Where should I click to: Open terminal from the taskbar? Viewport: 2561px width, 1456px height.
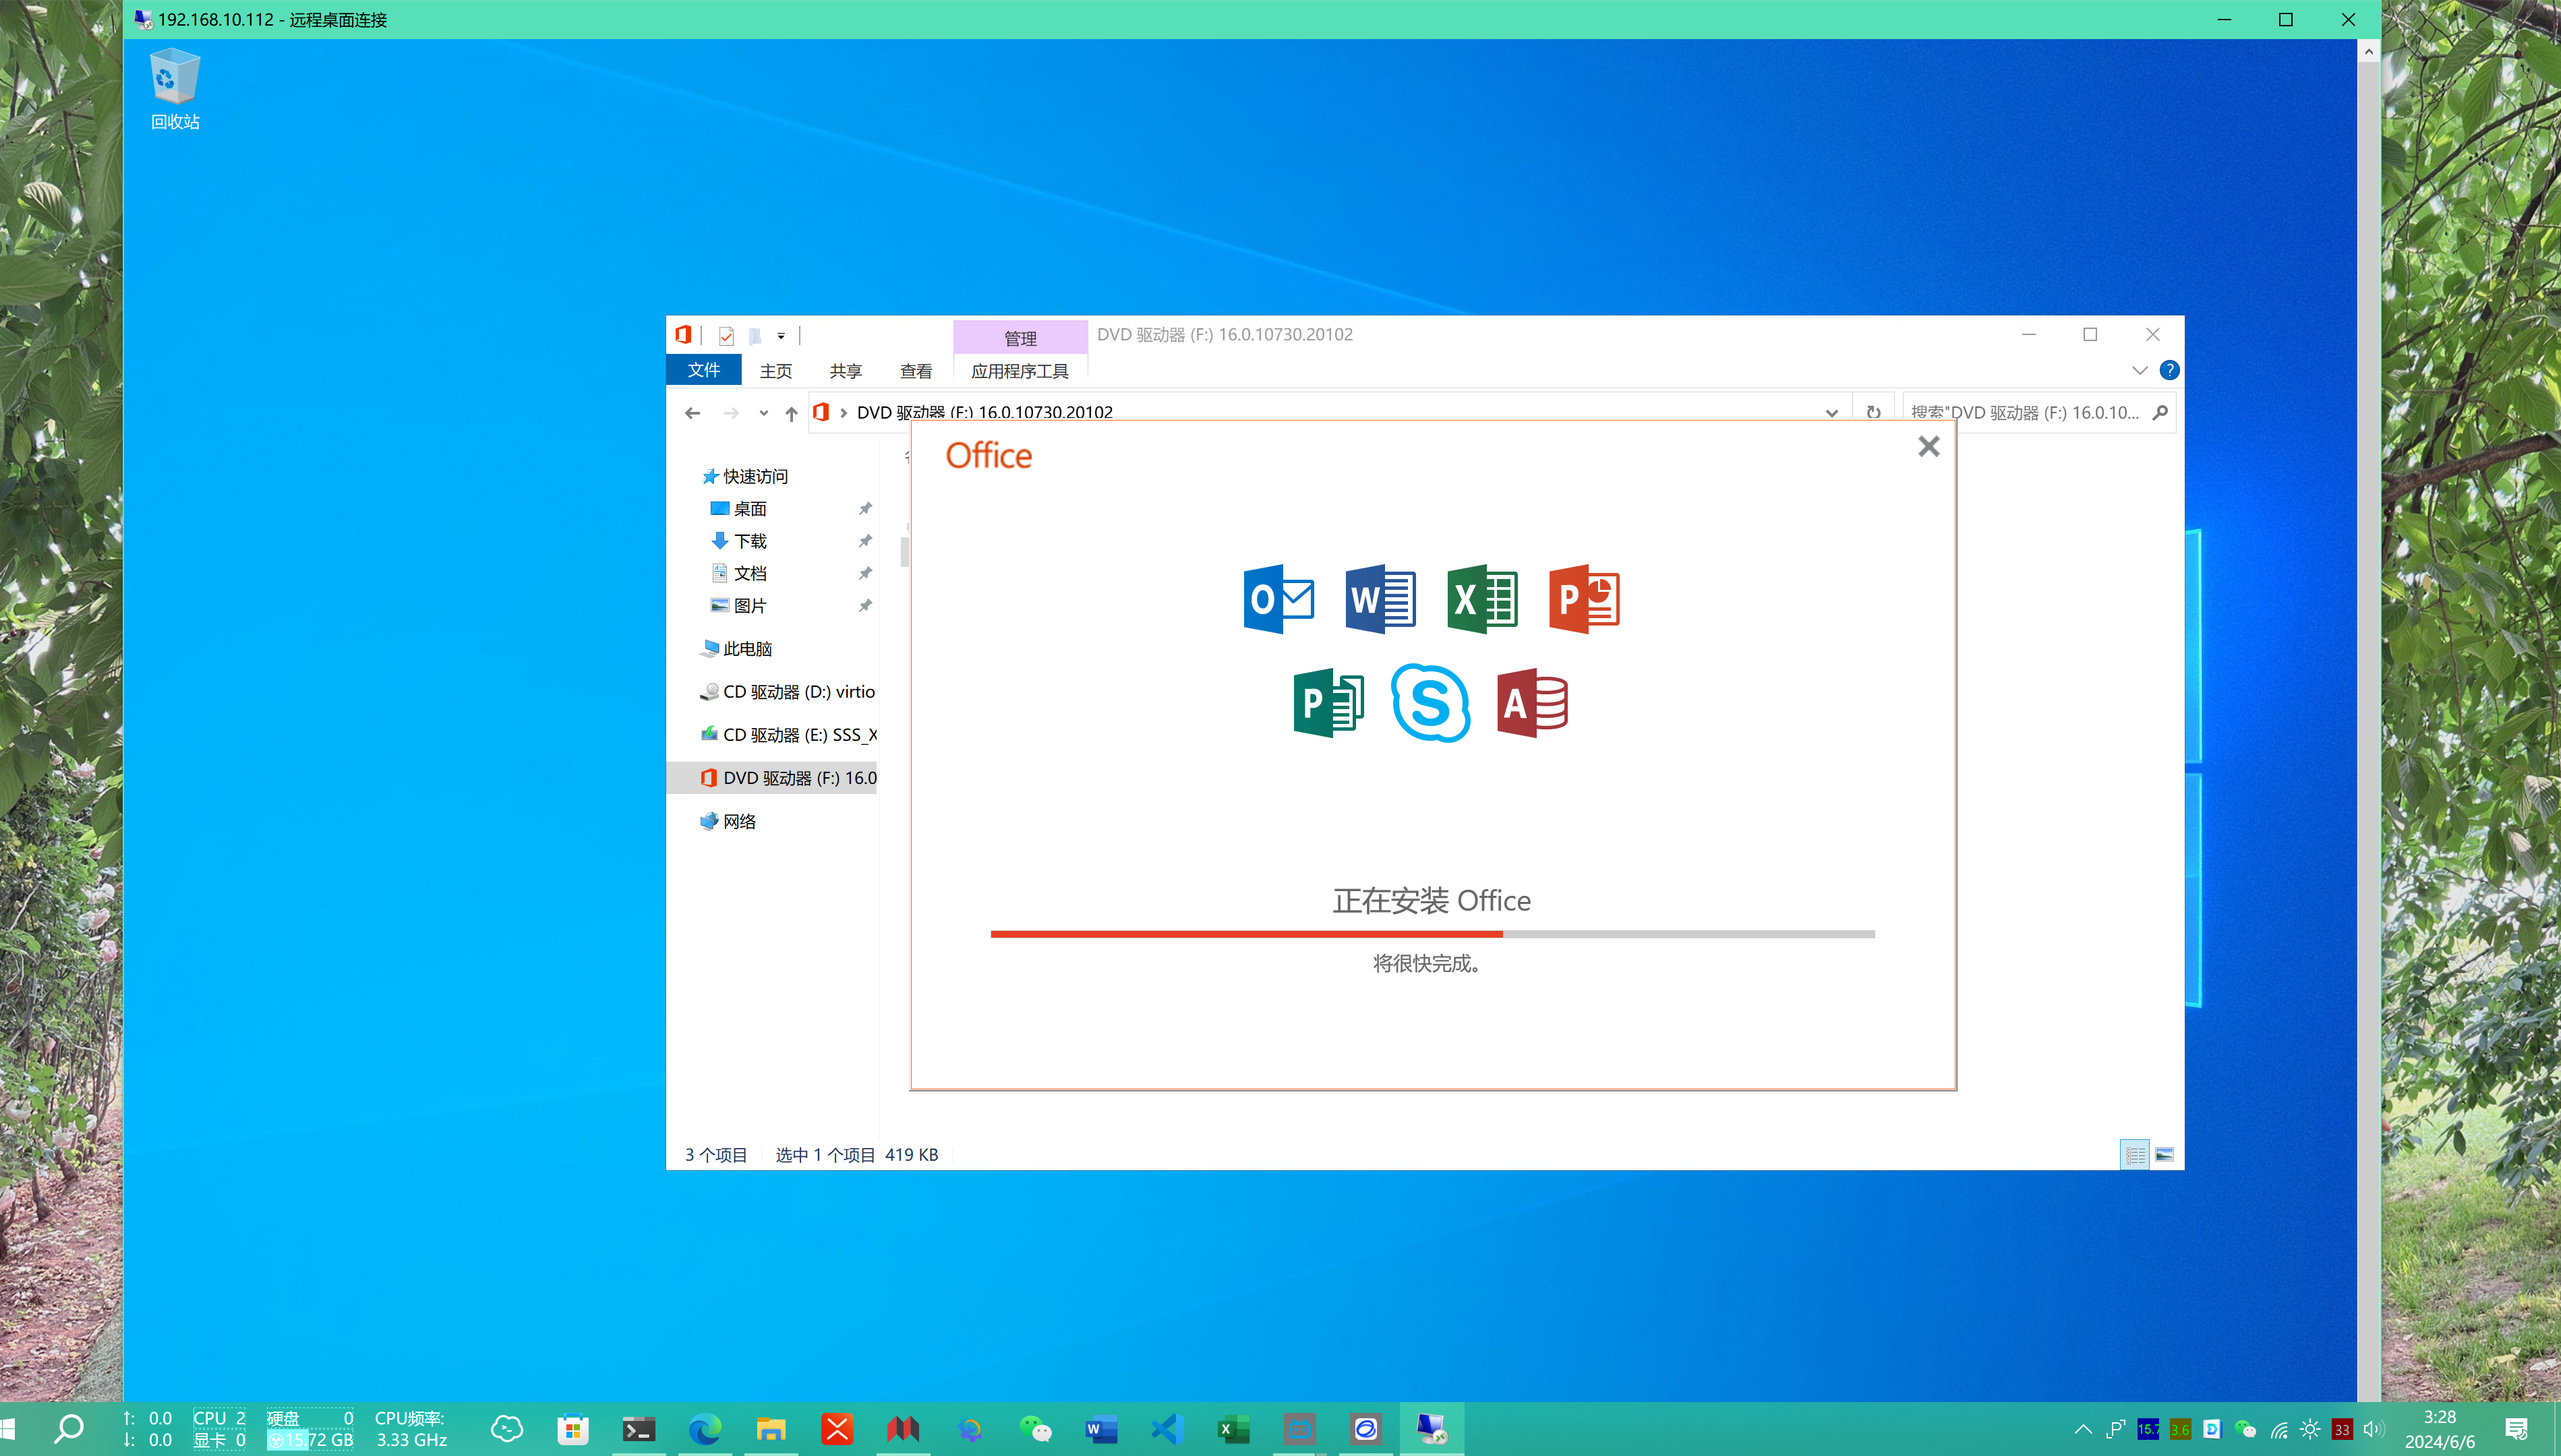(638, 1429)
